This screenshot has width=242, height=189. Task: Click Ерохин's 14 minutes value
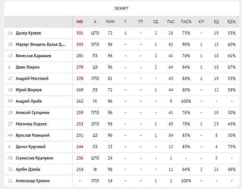[x=110, y=181]
